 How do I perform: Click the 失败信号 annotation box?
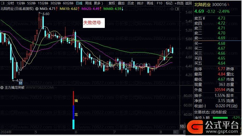94,23
